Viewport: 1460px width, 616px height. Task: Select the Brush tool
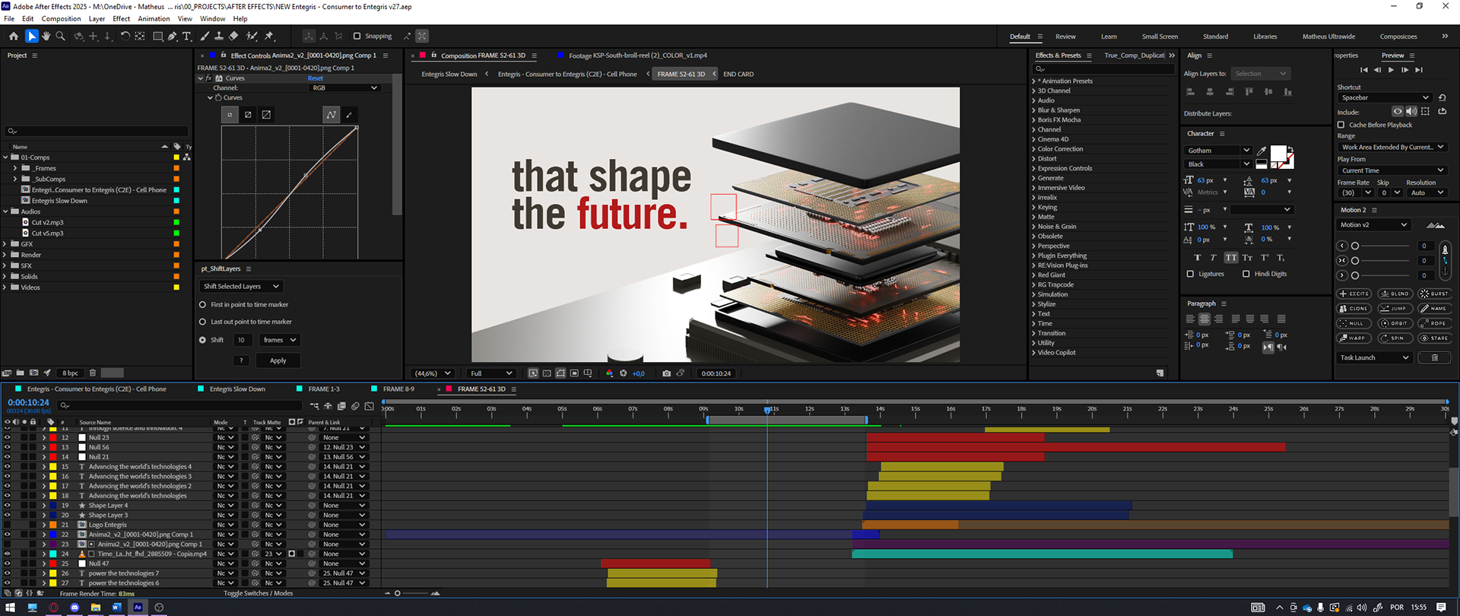pos(205,36)
